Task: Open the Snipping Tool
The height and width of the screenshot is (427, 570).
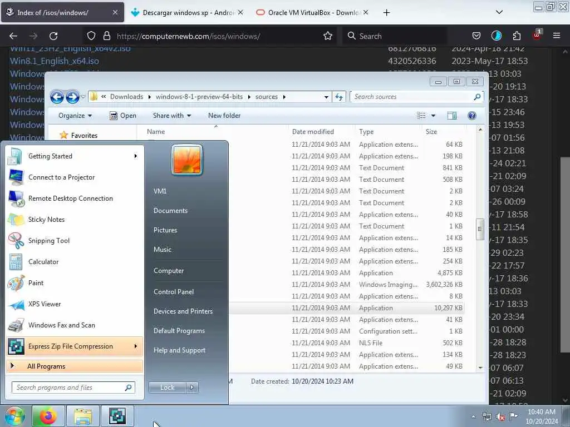Action: coord(75,240)
